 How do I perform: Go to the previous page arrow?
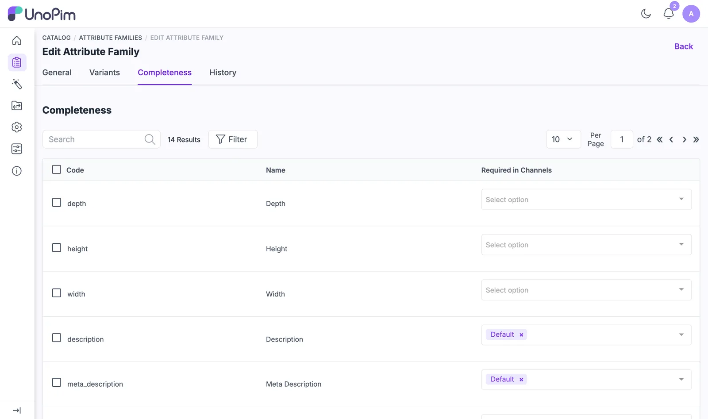671,139
